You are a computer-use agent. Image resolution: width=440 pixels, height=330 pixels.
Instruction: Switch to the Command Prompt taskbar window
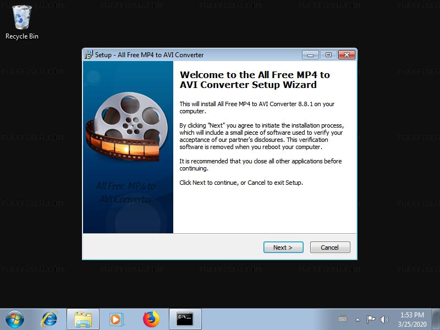[185, 319]
